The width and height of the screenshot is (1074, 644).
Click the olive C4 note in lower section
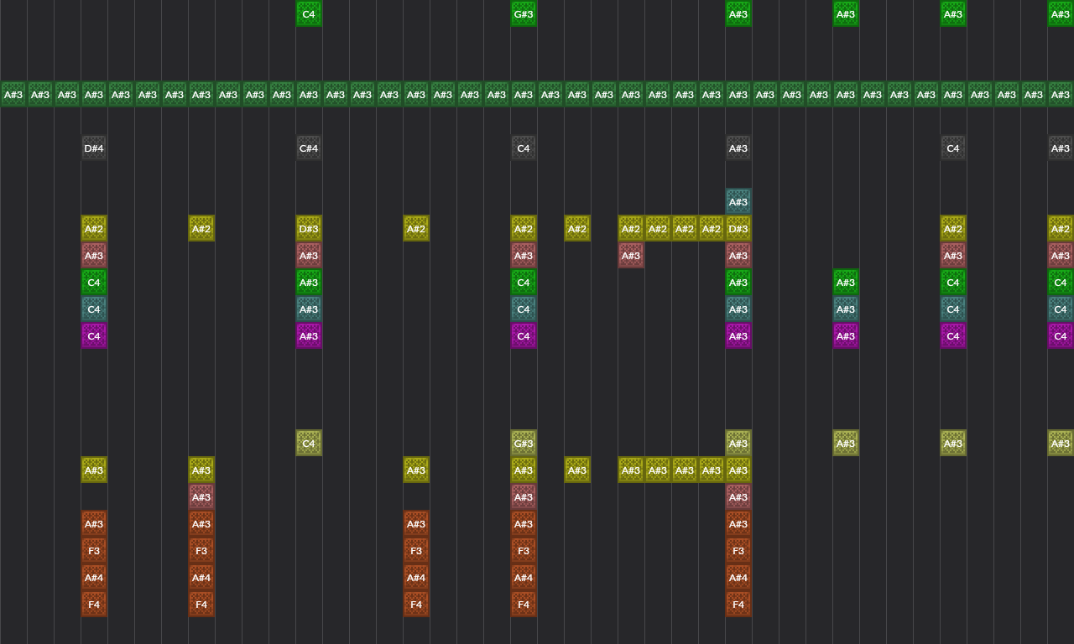click(x=309, y=444)
